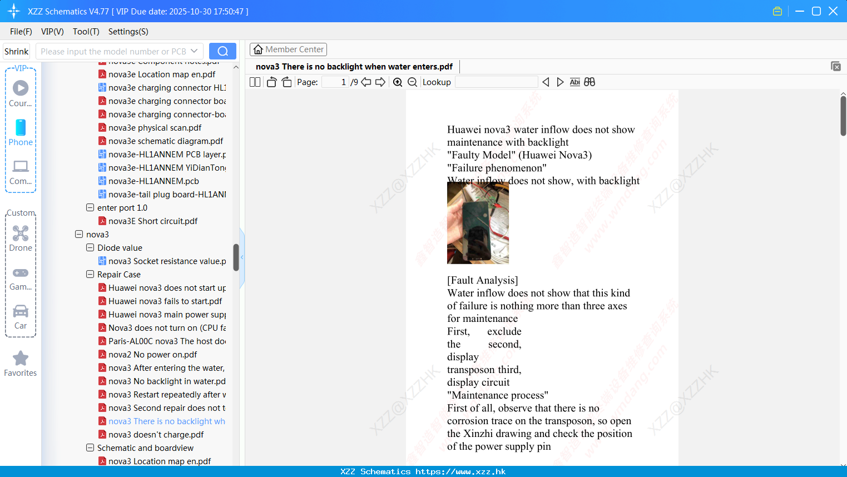Rotate page counterclockwise

pos(271,82)
